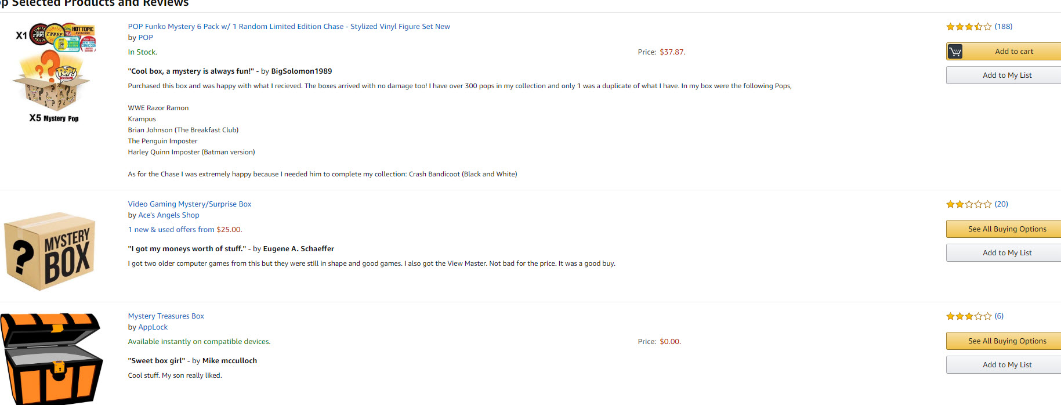The image size is (1061, 405).
Task: Click the two-star rating for Video Gaming box
Action: pos(968,204)
